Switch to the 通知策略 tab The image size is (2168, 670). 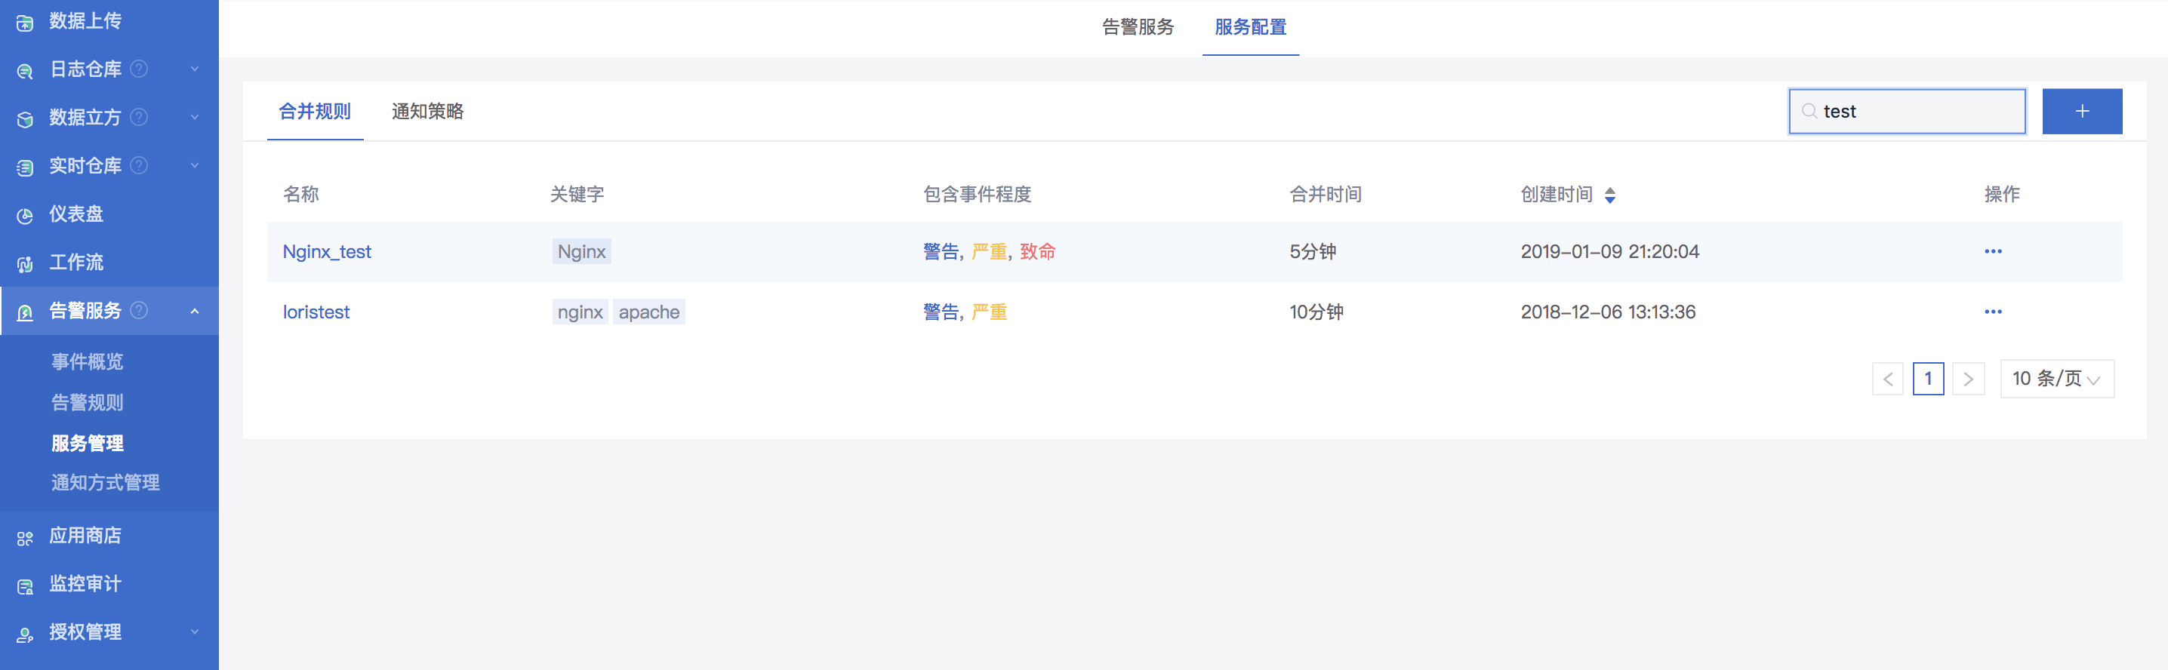tap(427, 112)
